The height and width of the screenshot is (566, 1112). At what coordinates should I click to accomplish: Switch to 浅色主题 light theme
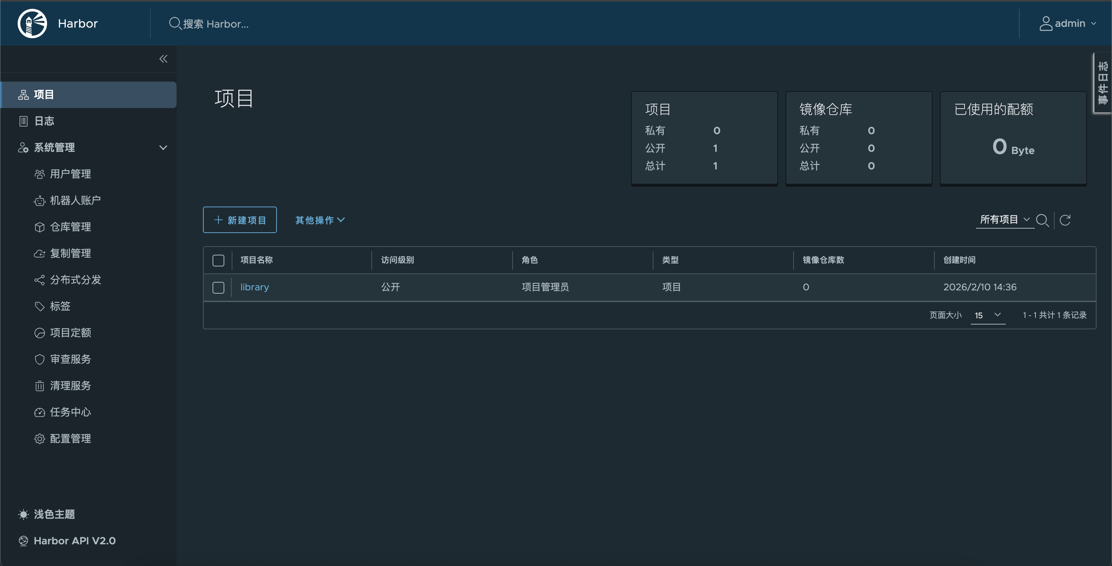[x=54, y=514]
